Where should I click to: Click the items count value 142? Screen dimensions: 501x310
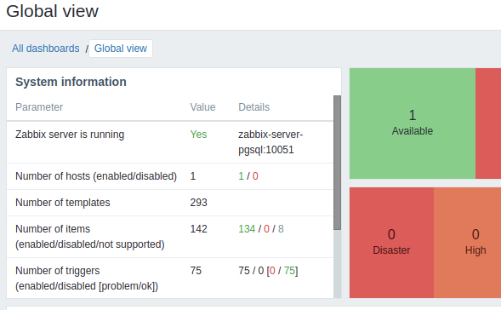click(198, 229)
